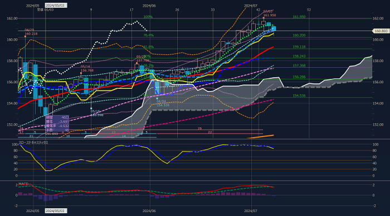Click 152.00 on the left price axis

point(12,125)
